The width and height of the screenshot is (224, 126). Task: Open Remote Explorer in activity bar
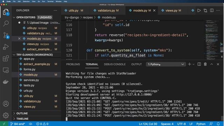click(x=6, y=70)
